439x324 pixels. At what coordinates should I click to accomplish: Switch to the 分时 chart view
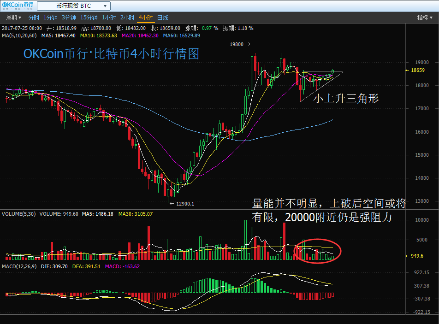34,18
